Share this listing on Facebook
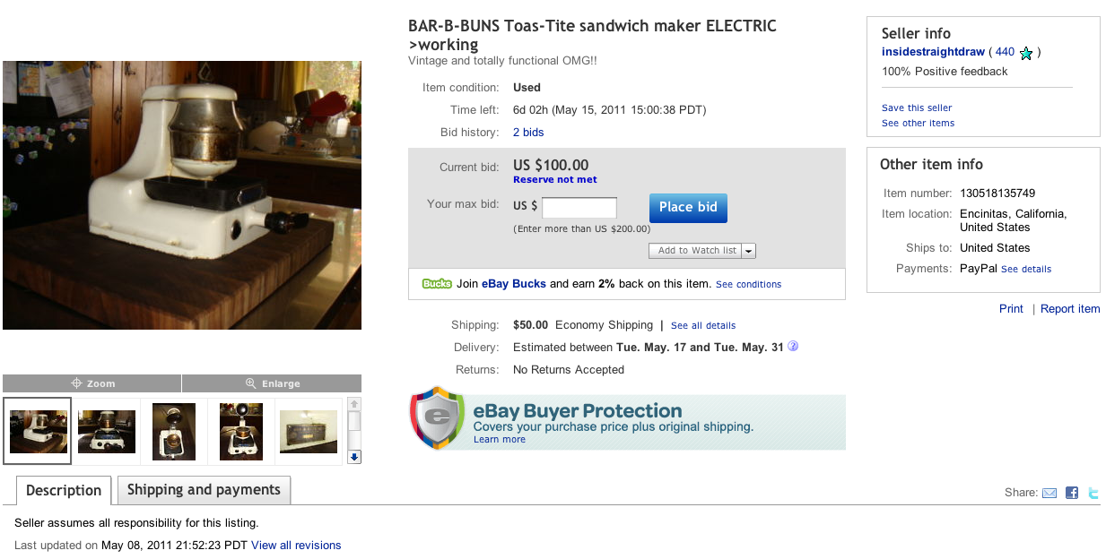This screenshot has height=559, width=1106. pyautogui.click(x=1071, y=493)
